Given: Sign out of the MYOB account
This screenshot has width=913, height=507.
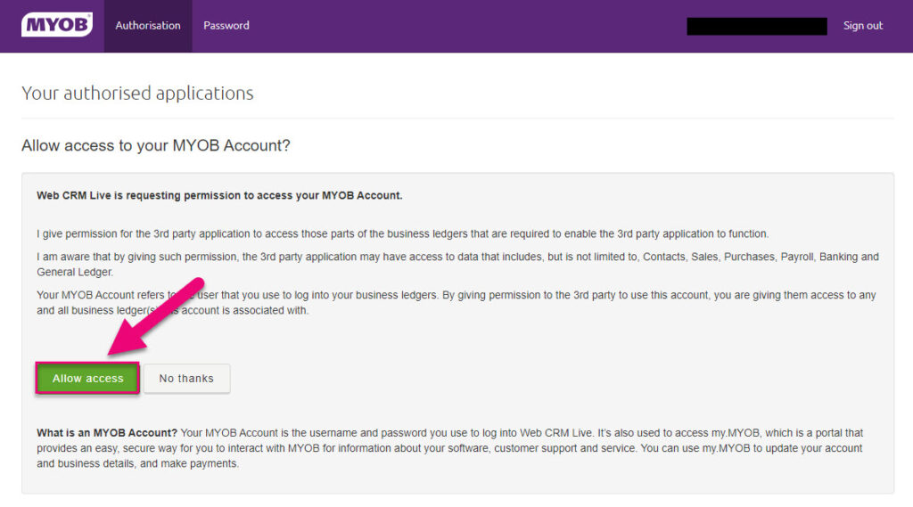Looking at the screenshot, I should coord(862,26).
